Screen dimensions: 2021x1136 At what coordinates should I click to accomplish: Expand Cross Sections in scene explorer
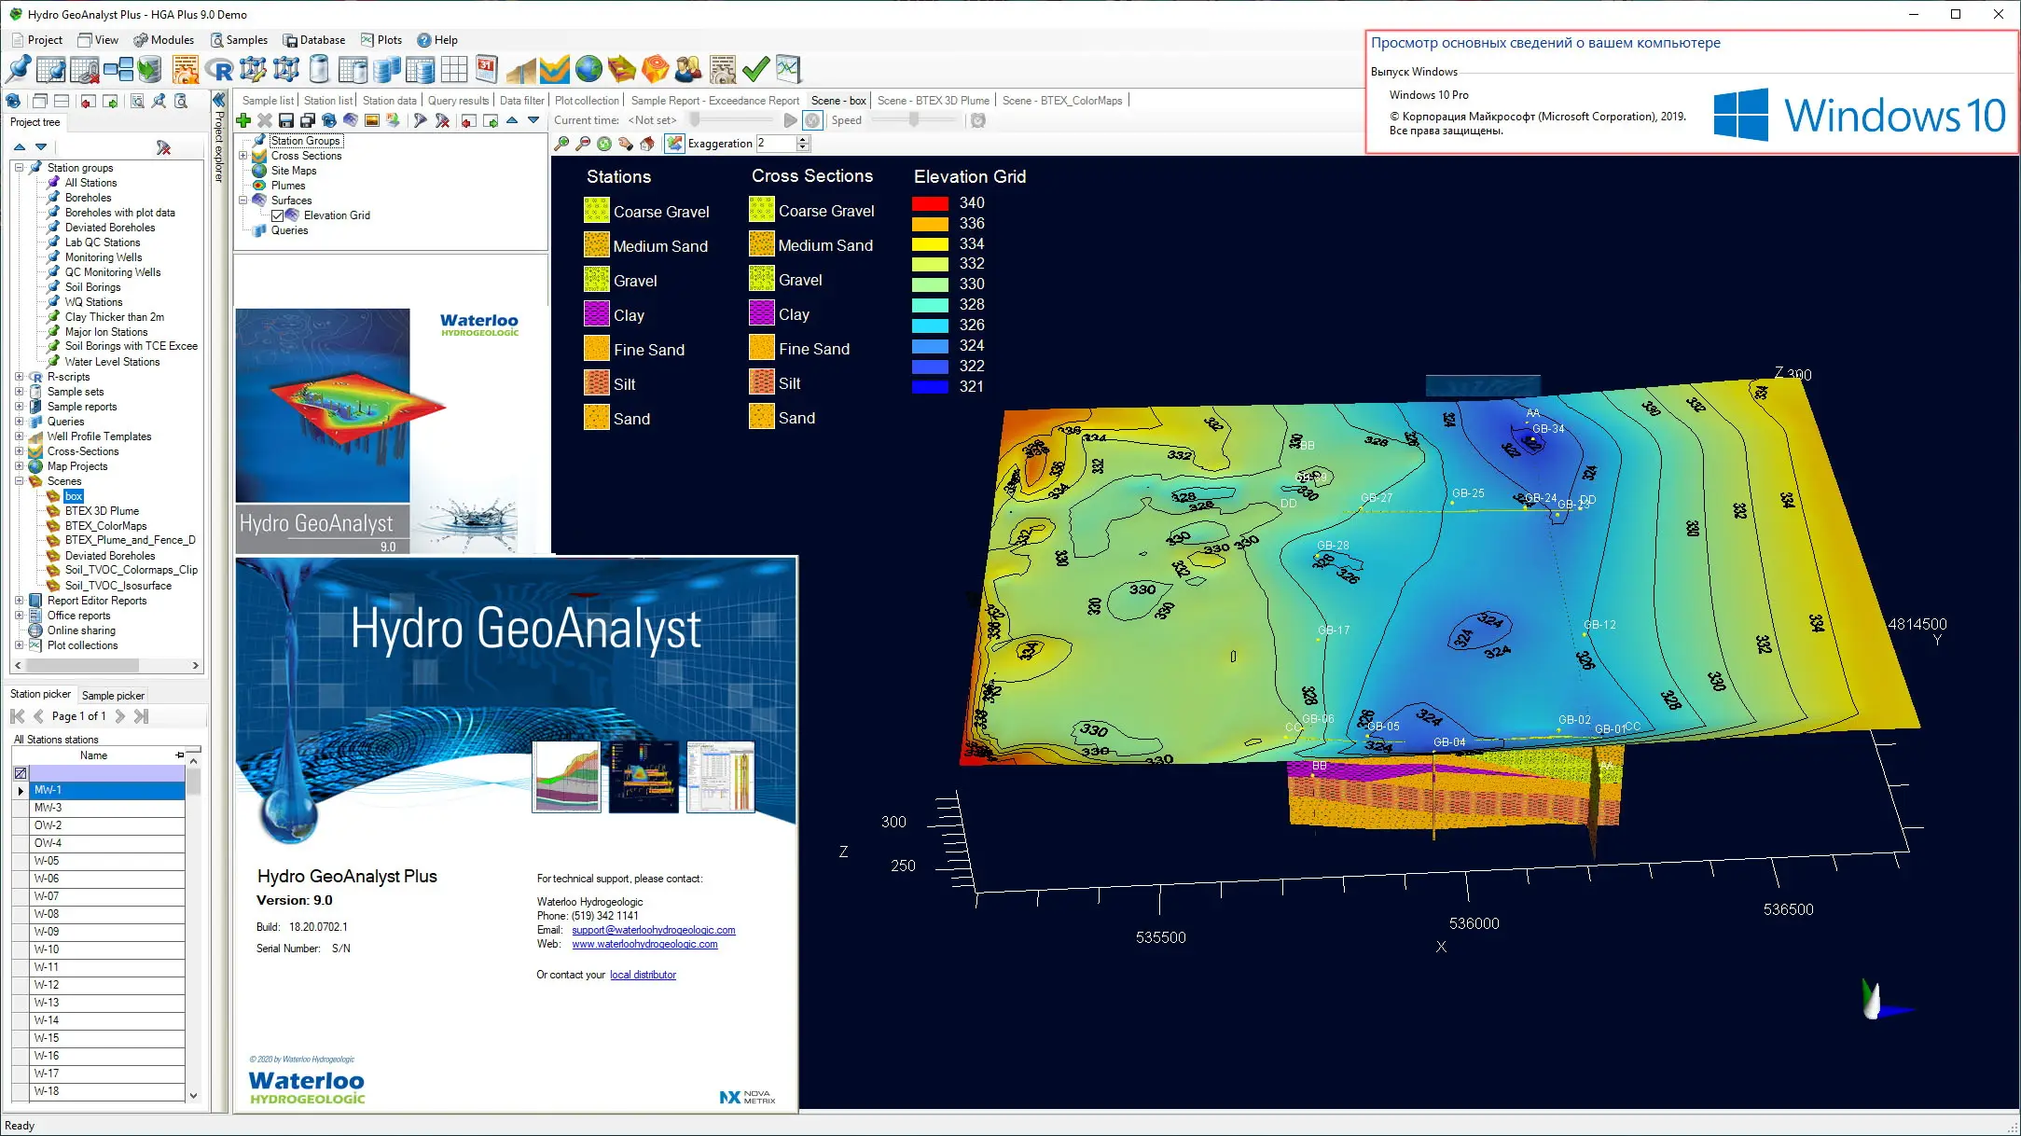(243, 156)
